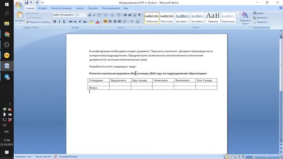Switch to the Ссылки (References) tab
283x159 pixels.
click(x=80, y=8)
